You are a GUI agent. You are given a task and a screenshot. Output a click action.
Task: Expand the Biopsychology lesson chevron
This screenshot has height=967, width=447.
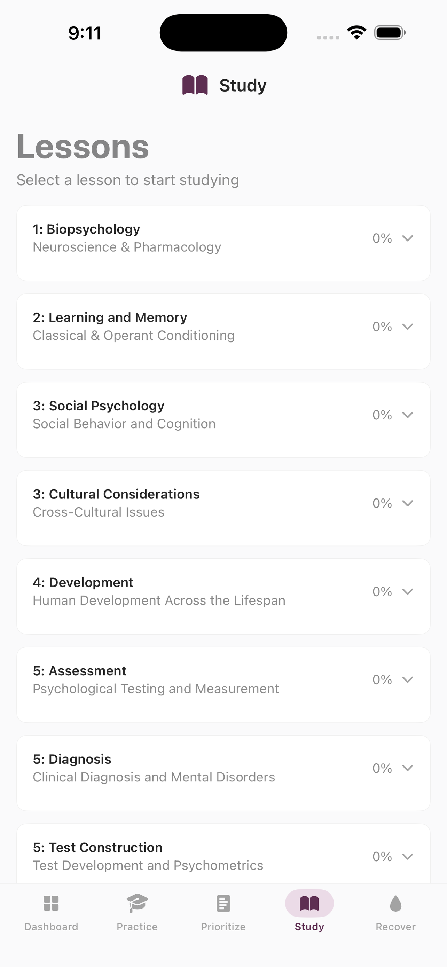[408, 238]
